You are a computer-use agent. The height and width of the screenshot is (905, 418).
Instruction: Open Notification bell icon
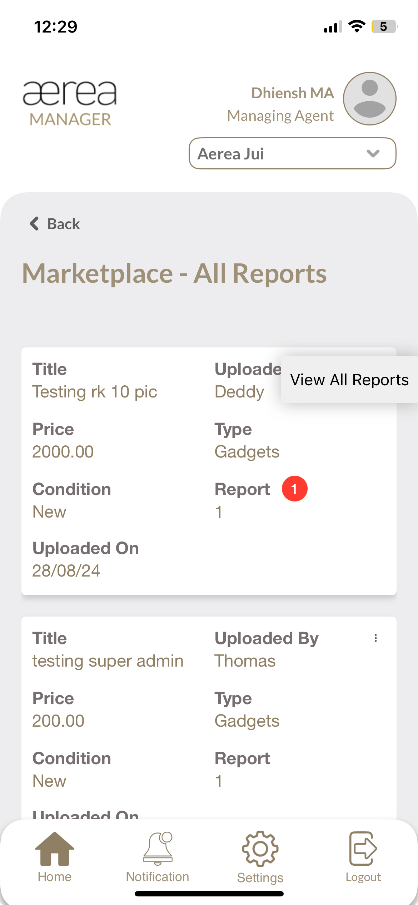click(x=158, y=849)
